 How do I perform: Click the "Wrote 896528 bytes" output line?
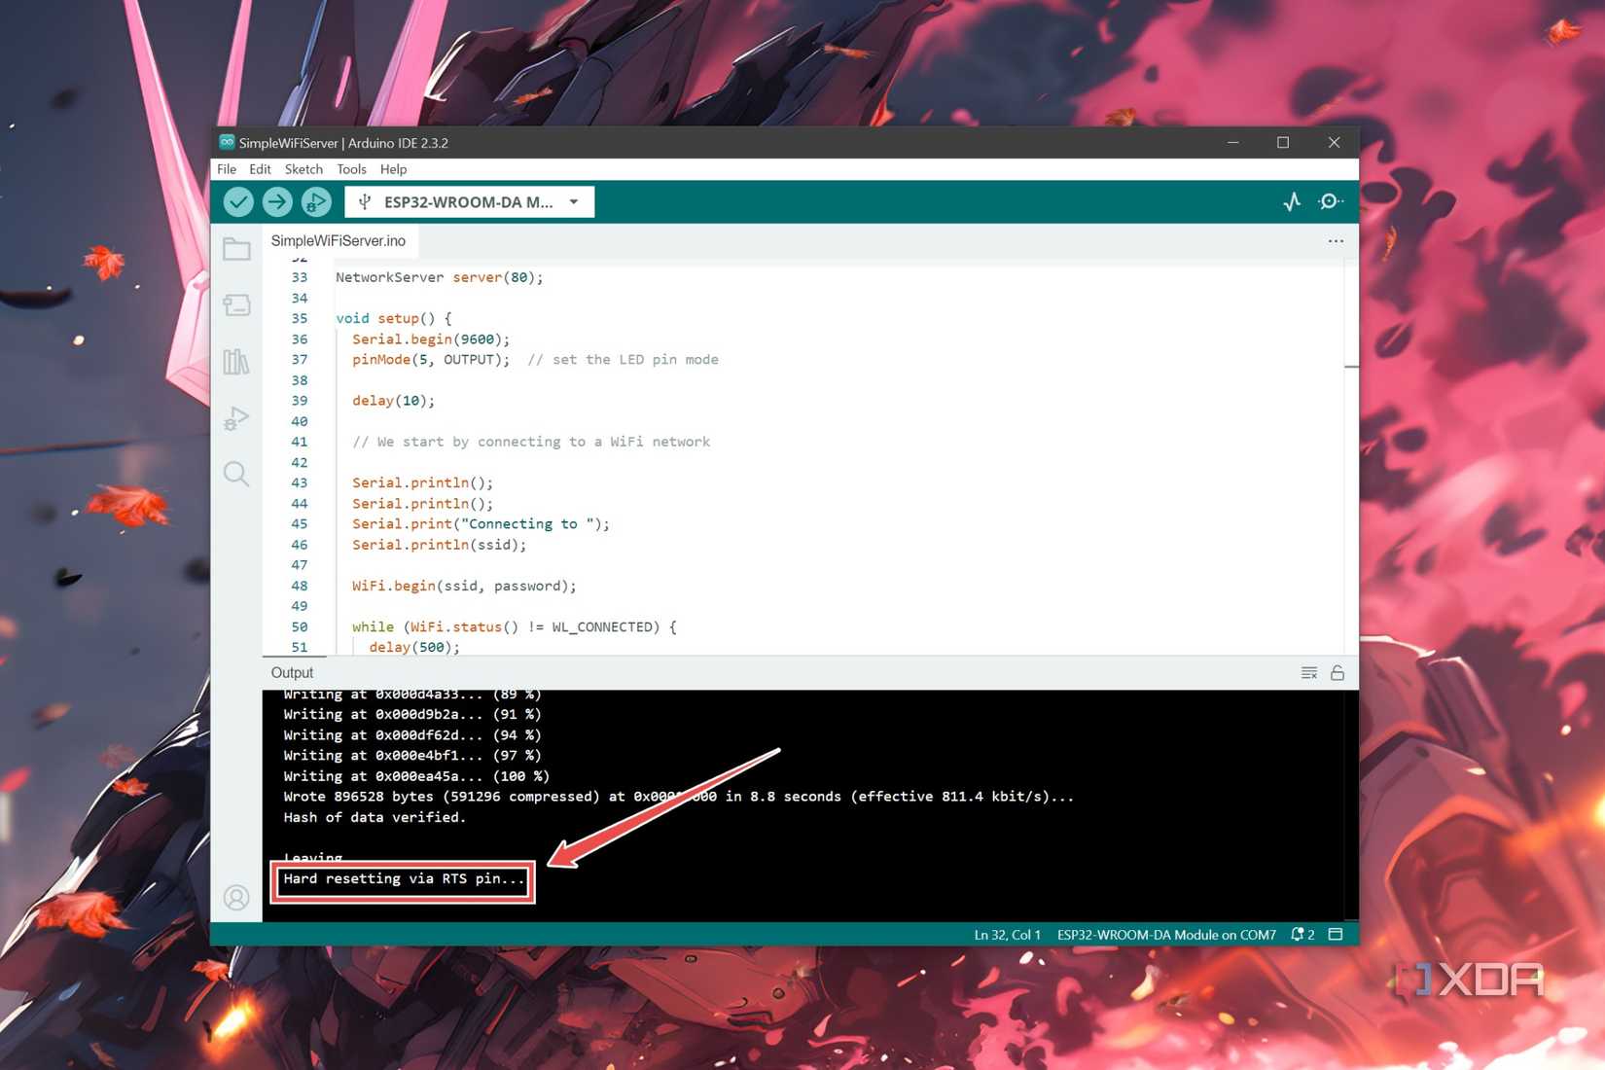pyautogui.click(x=678, y=797)
